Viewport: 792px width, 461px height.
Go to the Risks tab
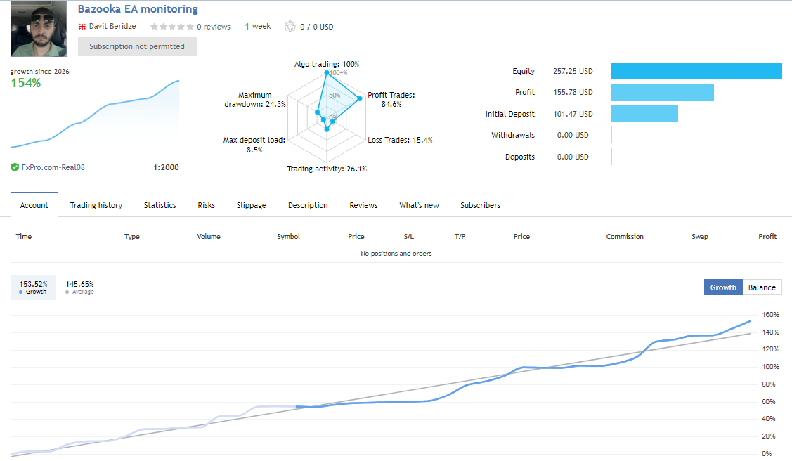click(x=207, y=205)
